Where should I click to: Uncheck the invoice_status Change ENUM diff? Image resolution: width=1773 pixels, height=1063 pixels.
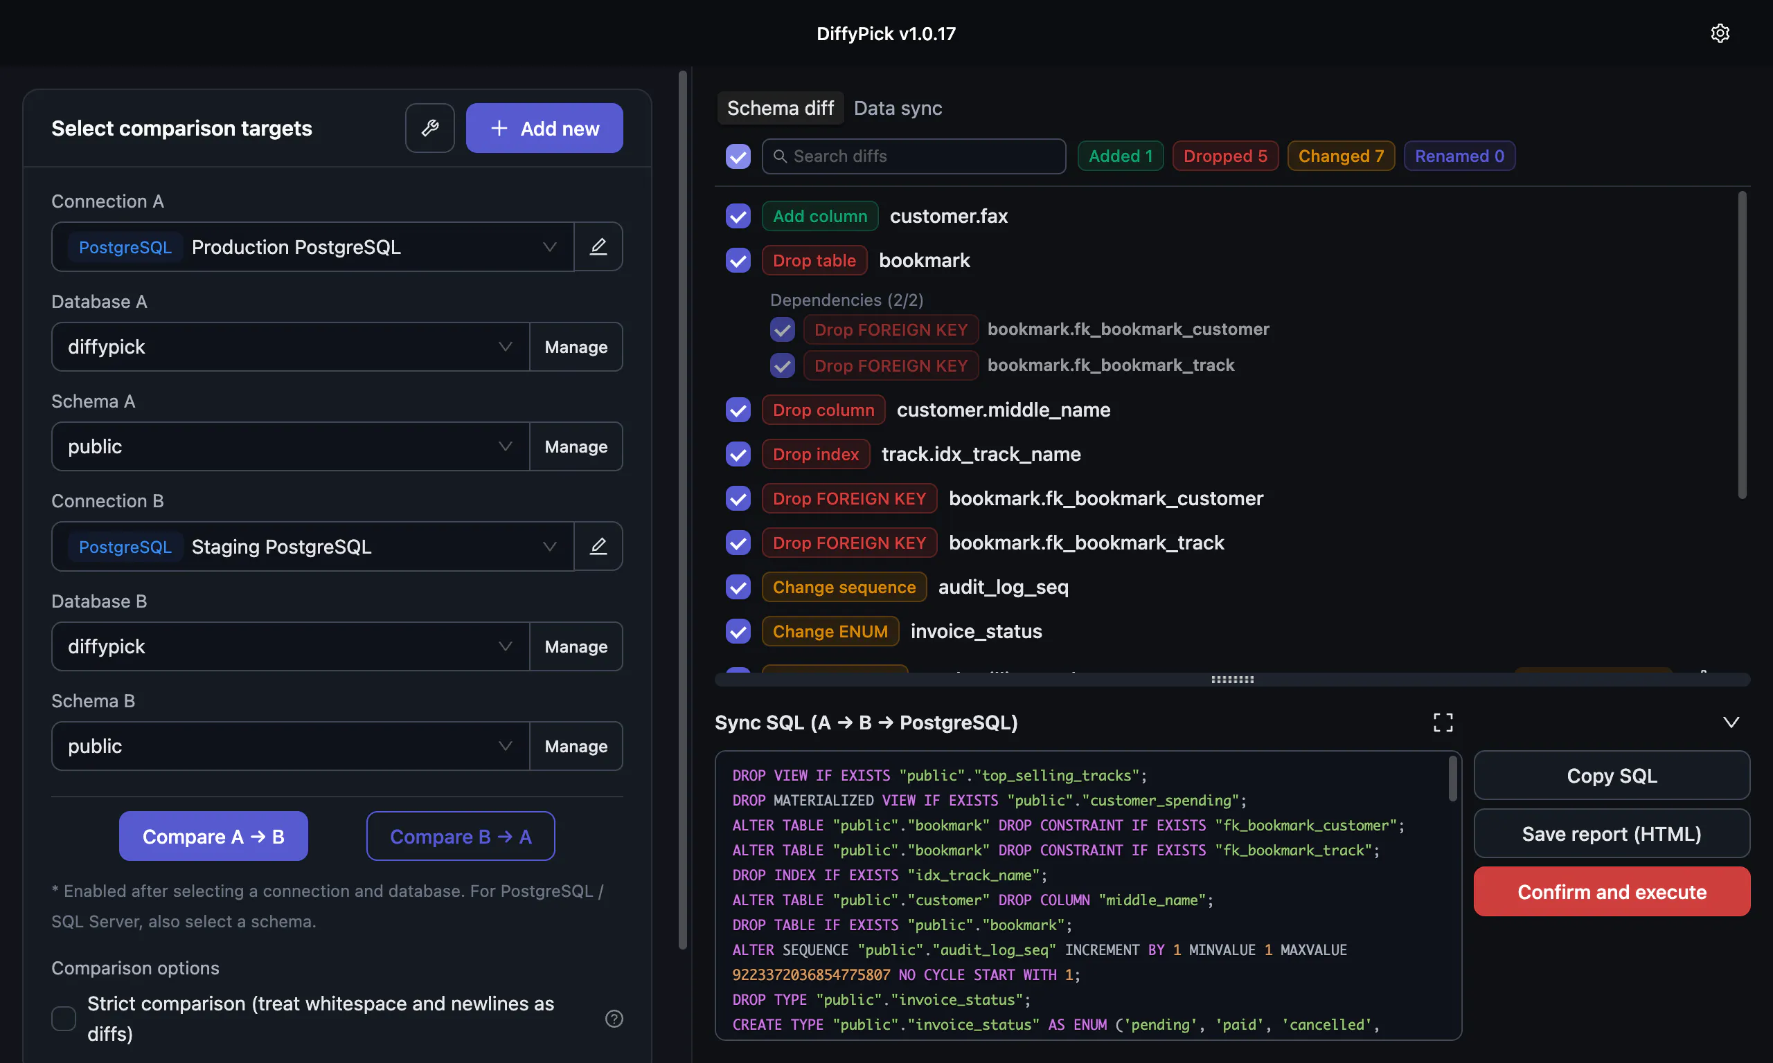coord(738,632)
